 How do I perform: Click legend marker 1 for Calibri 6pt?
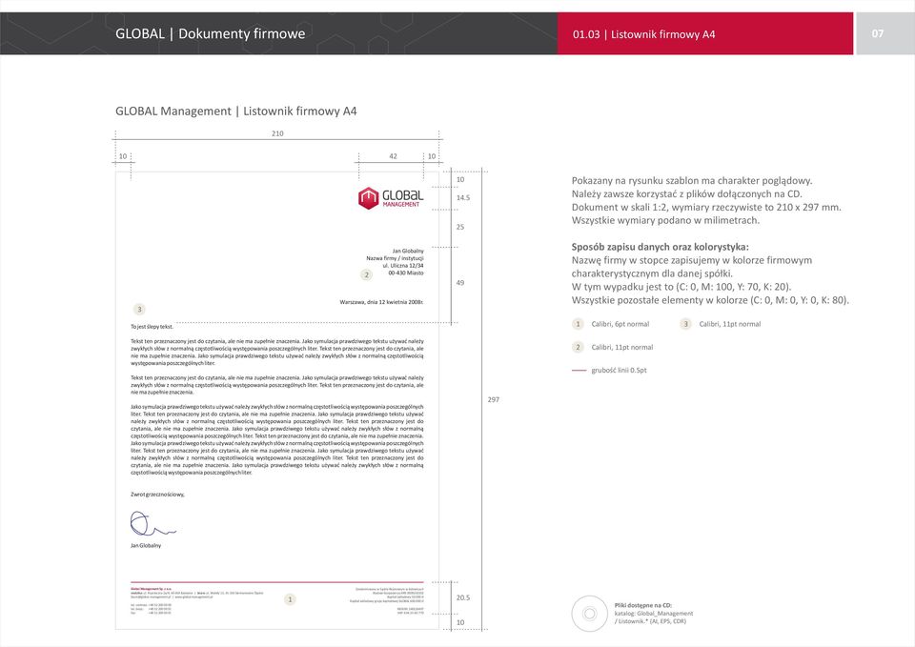tap(578, 324)
